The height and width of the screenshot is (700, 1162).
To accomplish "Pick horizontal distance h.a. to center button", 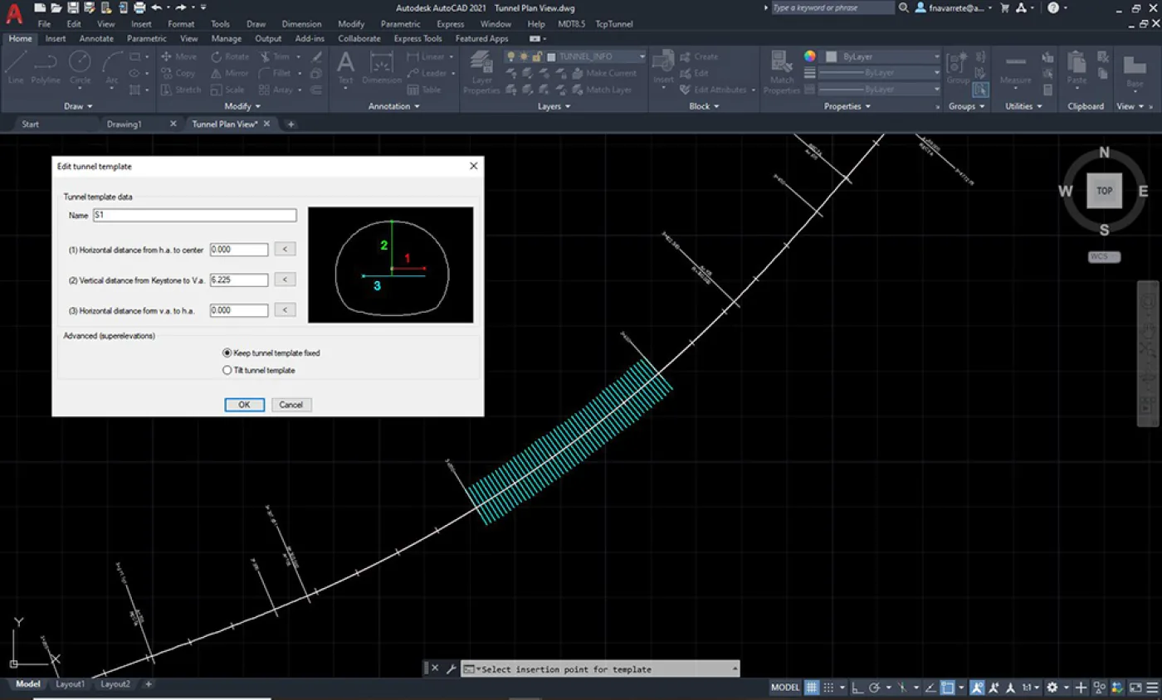I will point(285,249).
